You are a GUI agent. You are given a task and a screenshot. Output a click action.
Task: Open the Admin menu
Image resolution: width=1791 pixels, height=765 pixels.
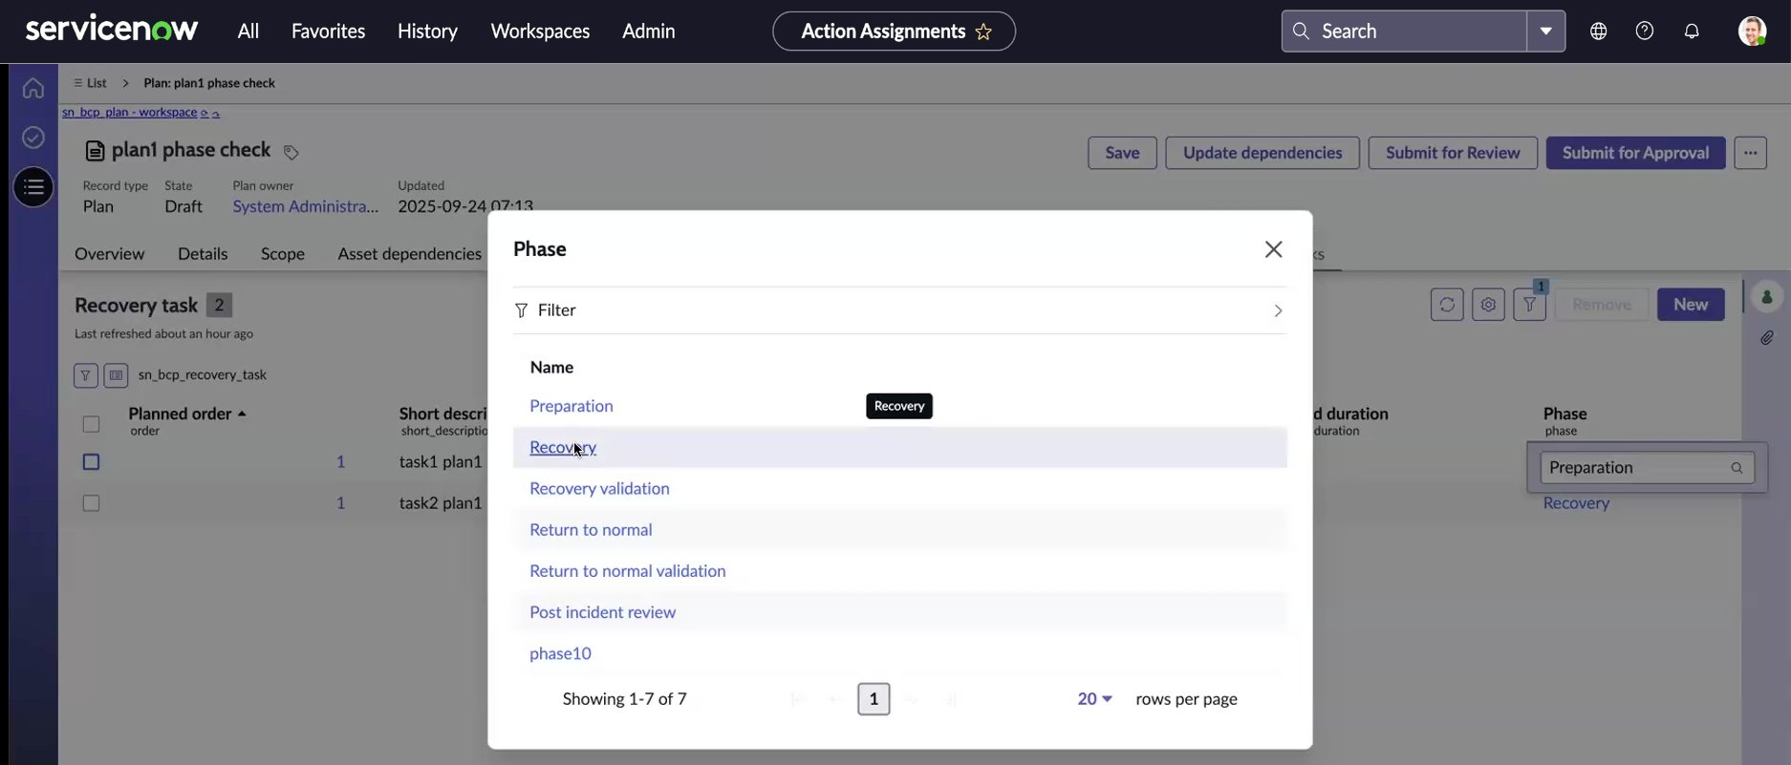coord(648,31)
